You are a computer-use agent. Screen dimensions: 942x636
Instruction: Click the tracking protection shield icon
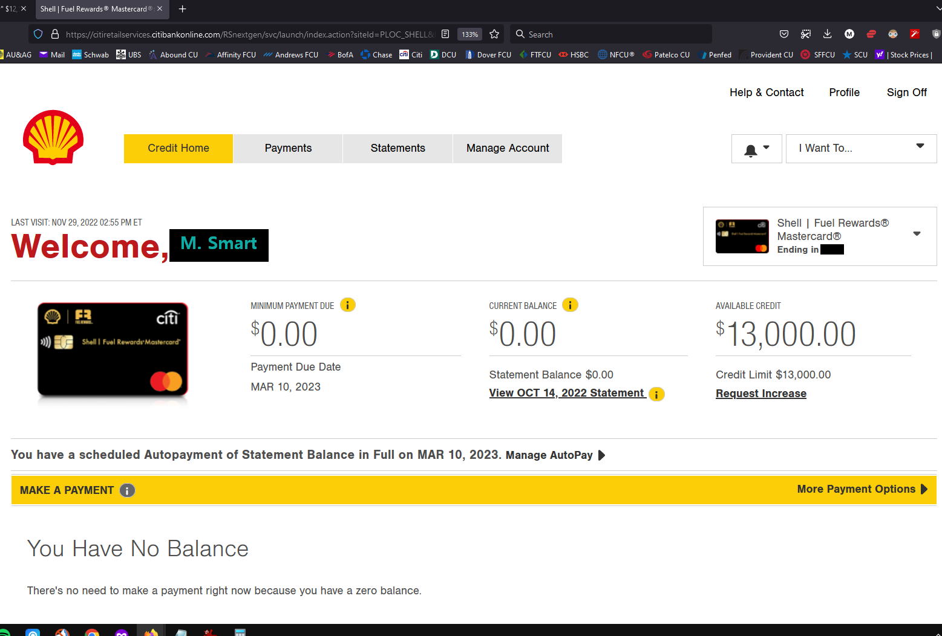[38, 34]
